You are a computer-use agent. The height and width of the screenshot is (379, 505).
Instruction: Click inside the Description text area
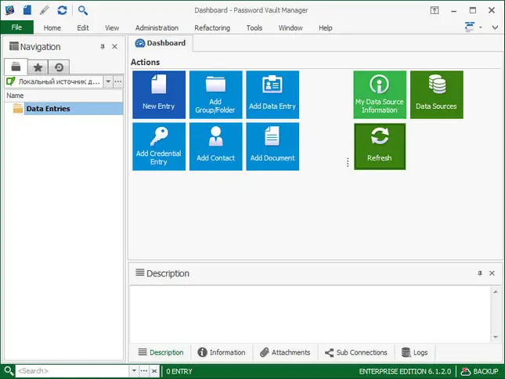(x=310, y=314)
